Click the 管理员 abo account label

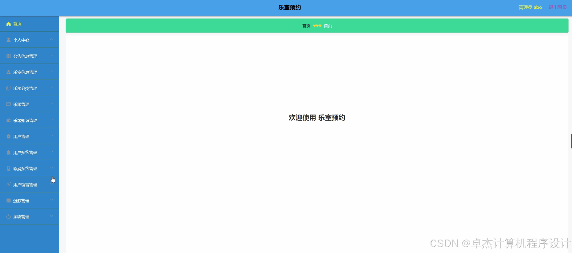pos(530,8)
